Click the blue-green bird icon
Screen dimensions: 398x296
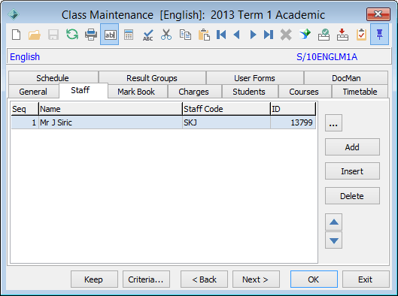[x=305, y=35]
